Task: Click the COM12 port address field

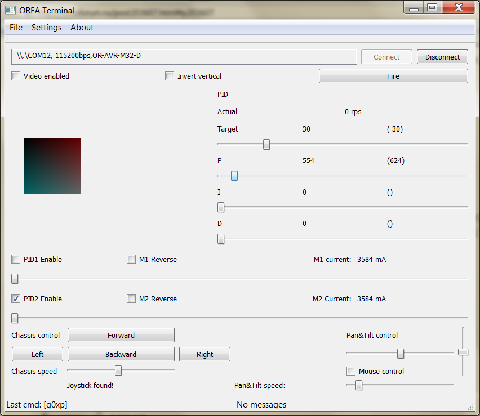Action: point(184,57)
